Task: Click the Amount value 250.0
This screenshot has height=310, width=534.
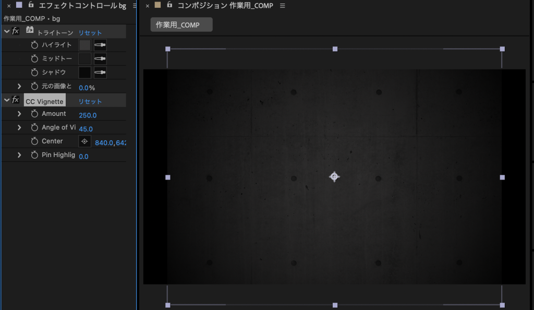Action: [x=88, y=115]
